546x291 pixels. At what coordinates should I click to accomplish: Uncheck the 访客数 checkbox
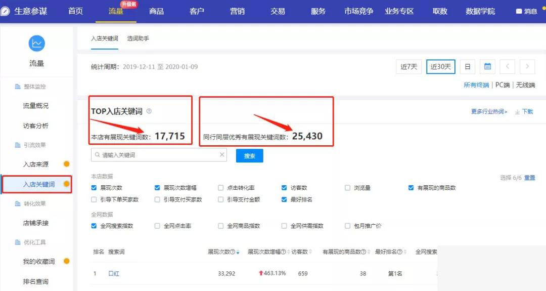[x=284, y=188]
